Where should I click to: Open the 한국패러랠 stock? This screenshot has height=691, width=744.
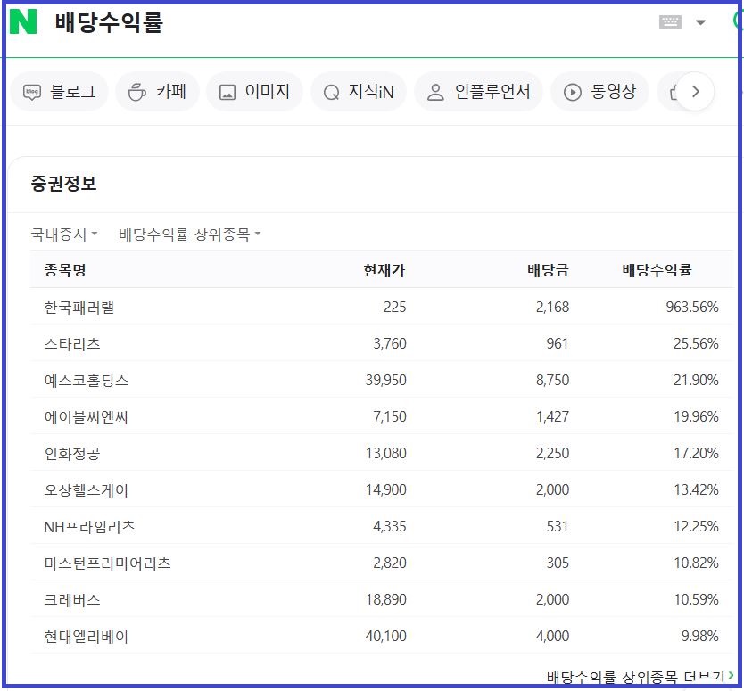click(x=79, y=308)
